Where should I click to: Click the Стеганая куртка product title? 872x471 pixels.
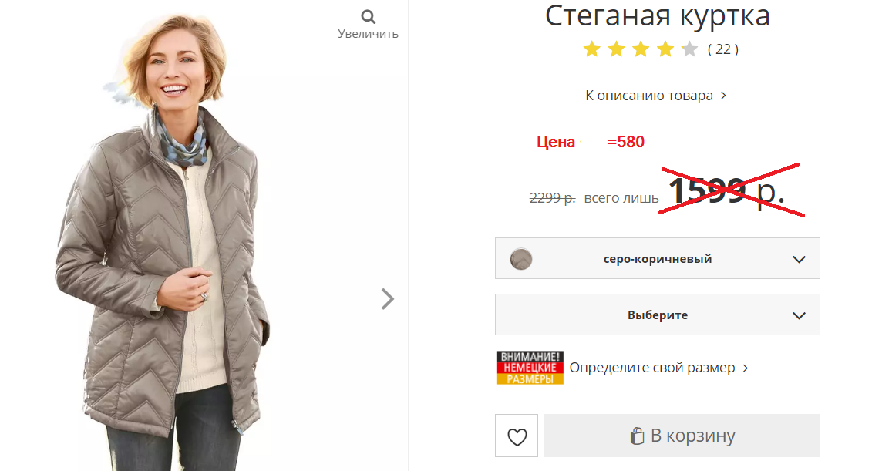click(x=658, y=15)
